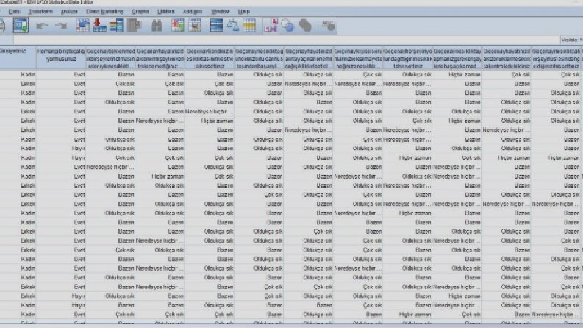Screen dimensions: 583x328
Task: Open the Select cases icon
Action: click(249, 25)
